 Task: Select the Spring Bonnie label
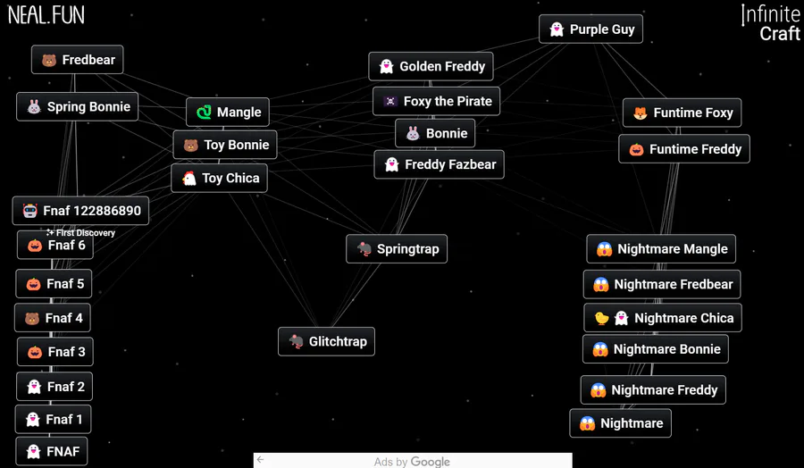88,106
